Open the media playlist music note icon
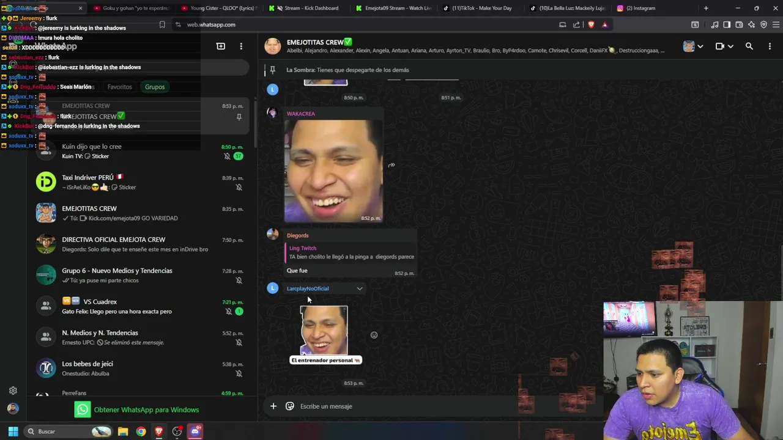The image size is (783, 440). 715,24
